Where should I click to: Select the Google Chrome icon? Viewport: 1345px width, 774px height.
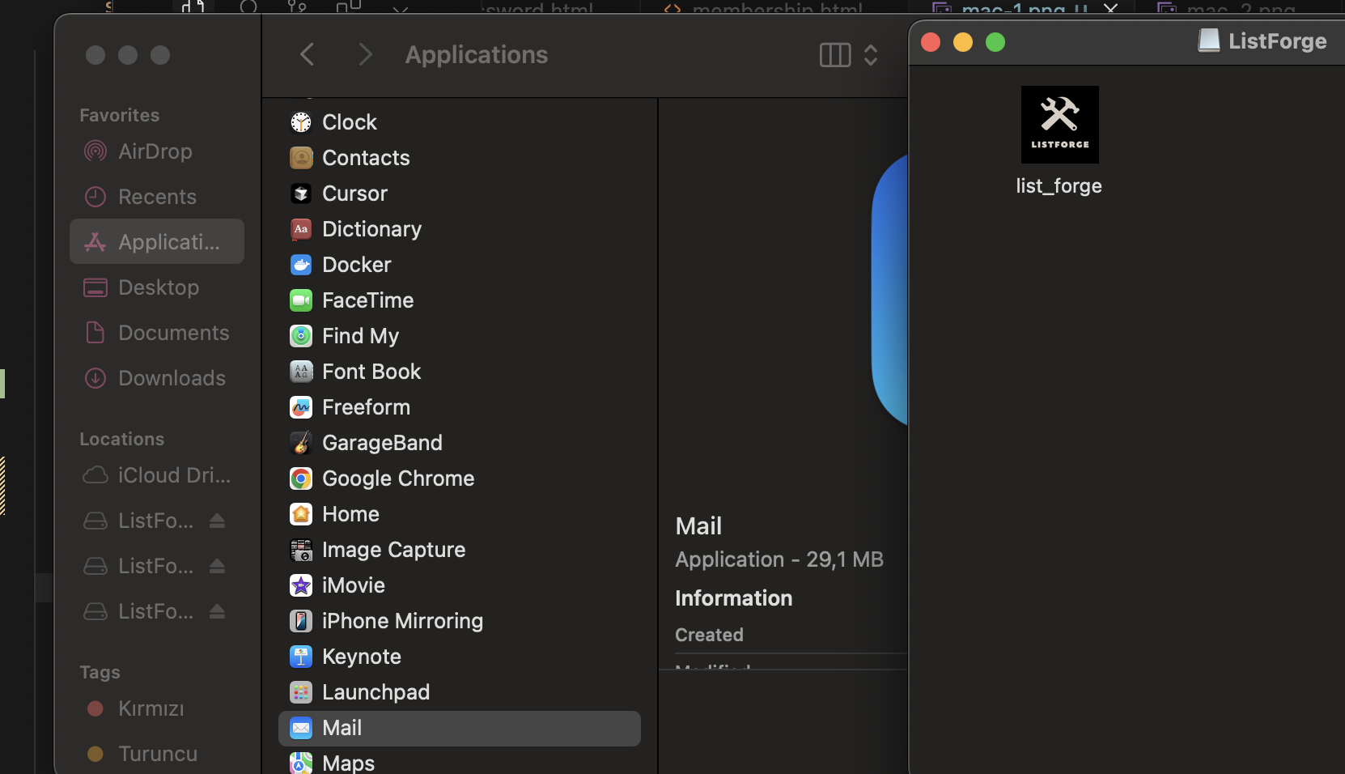click(x=301, y=478)
